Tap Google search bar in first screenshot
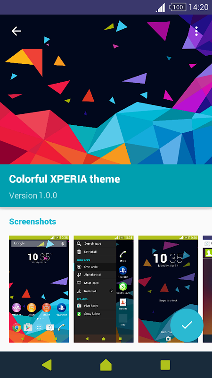 point(39,243)
